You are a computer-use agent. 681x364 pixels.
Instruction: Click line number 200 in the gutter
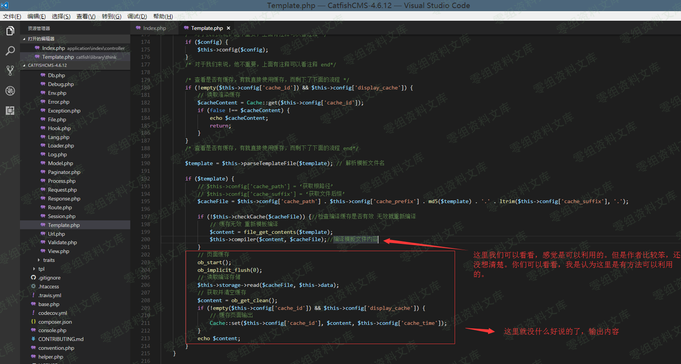point(145,239)
